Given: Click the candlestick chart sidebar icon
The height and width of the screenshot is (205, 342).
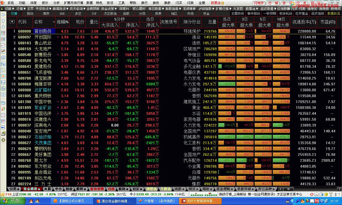Looking at the screenshot, I should pos(3,52).
